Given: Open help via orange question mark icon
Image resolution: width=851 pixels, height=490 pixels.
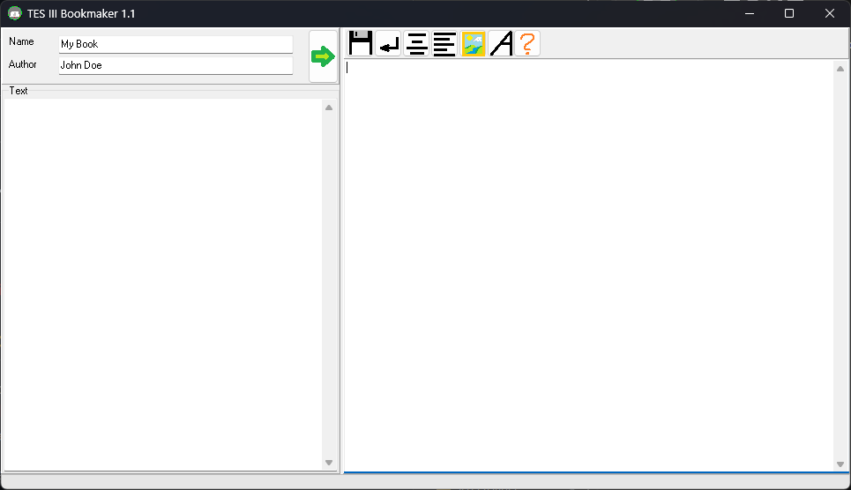Looking at the screenshot, I should [x=527, y=43].
